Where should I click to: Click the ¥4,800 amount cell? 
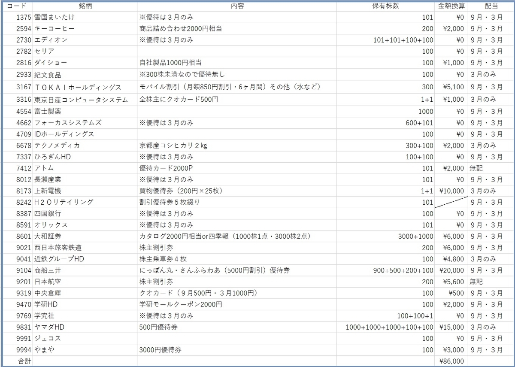[451, 259]
